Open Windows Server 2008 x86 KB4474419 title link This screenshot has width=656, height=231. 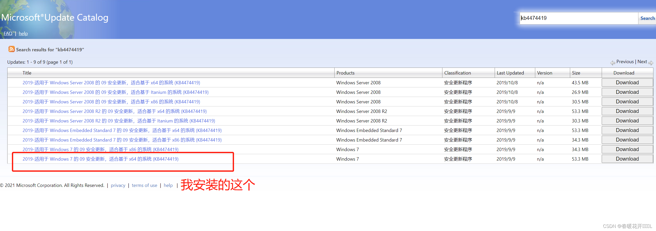click(x=111, y=102)
